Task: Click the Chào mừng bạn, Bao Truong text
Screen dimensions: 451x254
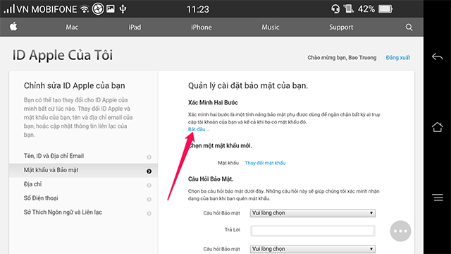Action: click(x=342, y=58)
